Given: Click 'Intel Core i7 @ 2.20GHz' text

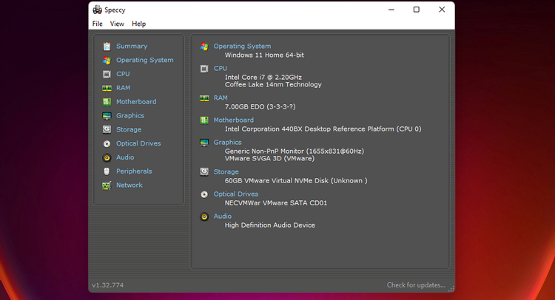Looking at the screenshot, I should click(x=263, y=77).
